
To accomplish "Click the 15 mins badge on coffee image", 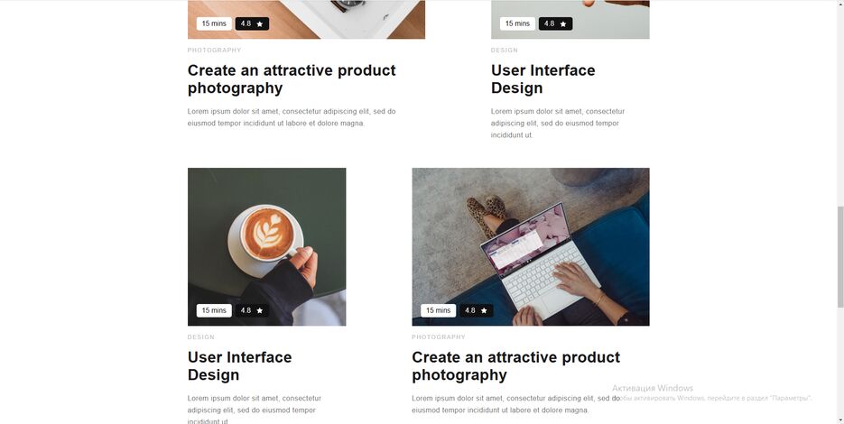I will point(214,310).
